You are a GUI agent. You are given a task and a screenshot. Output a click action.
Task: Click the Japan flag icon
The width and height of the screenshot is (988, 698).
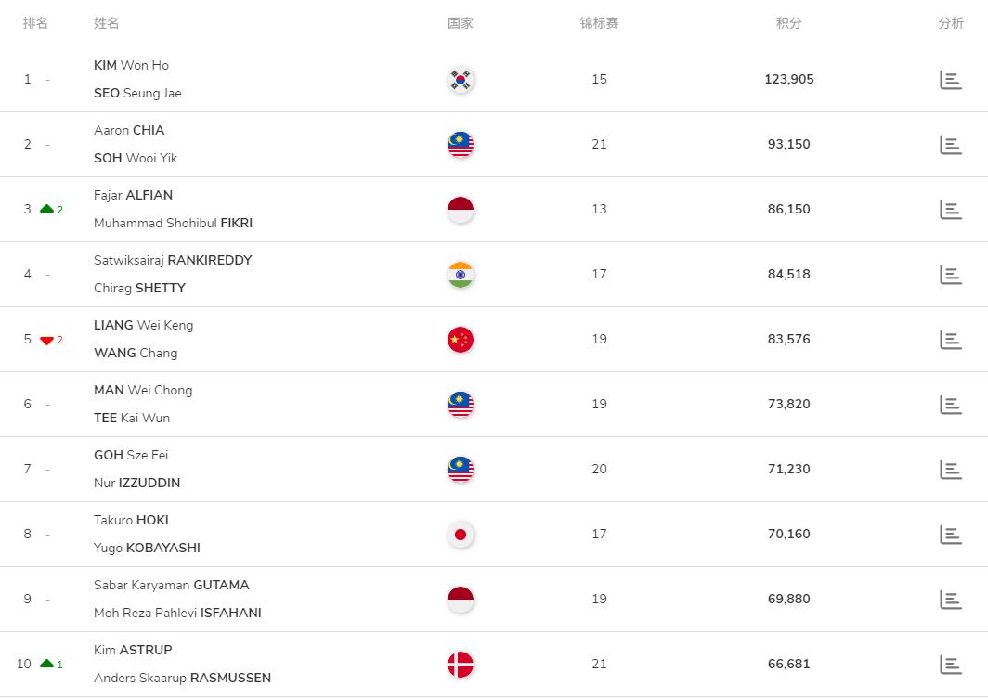coord(461,535)
